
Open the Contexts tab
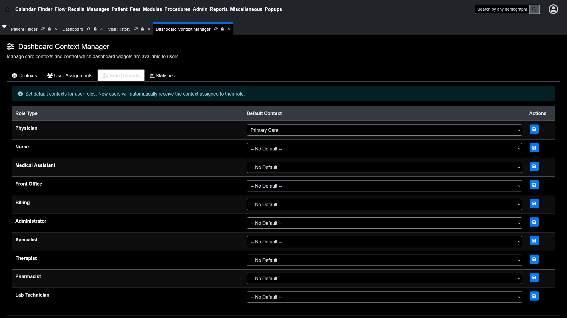25,76
